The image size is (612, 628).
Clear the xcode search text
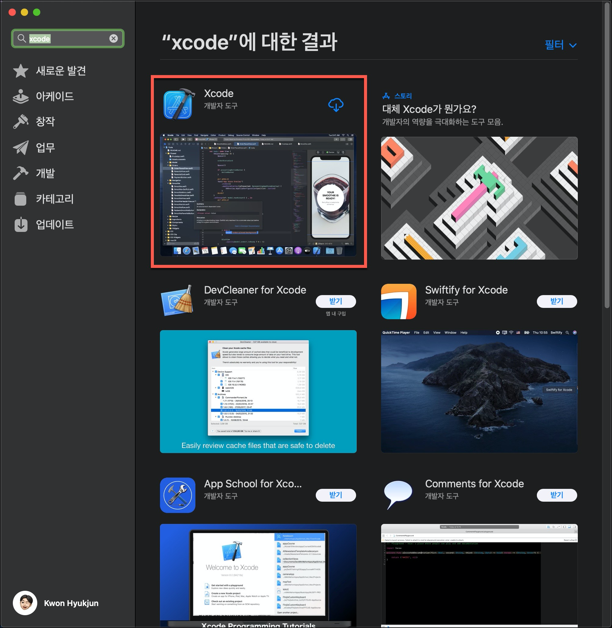click(x=114, y=38)
